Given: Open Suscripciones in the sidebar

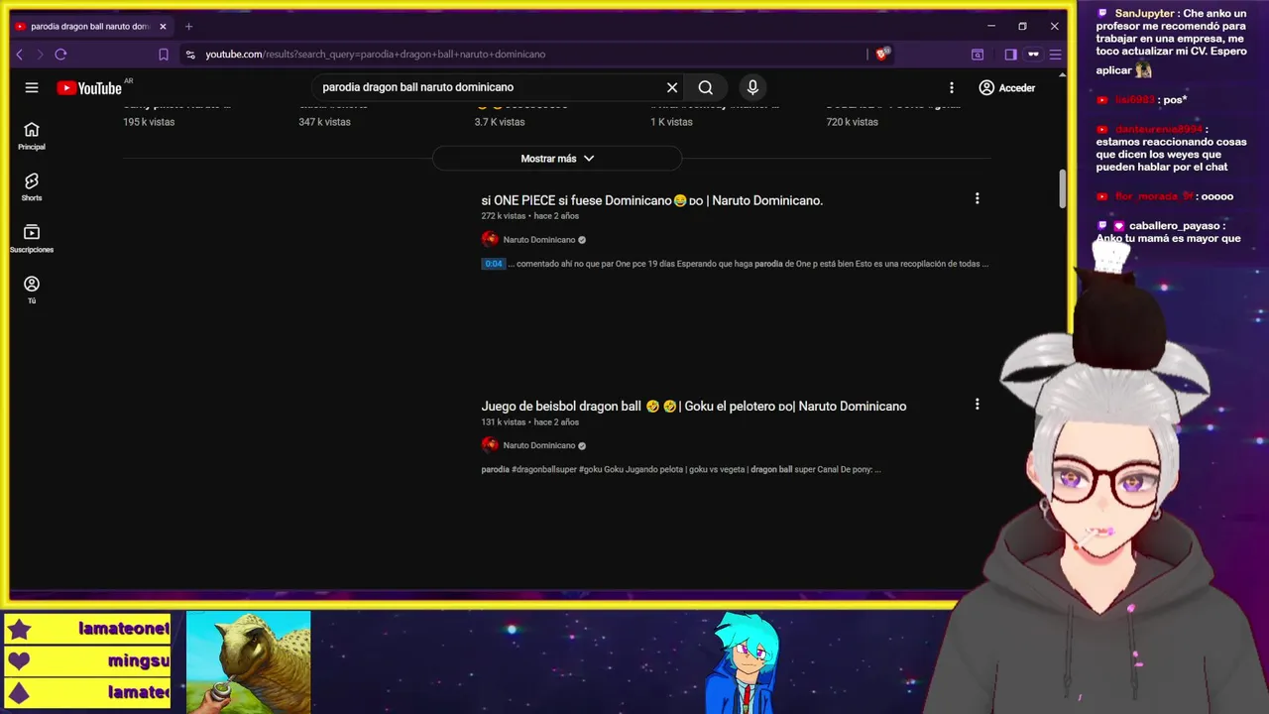Looking at the screenshot, I should (32, 238).
